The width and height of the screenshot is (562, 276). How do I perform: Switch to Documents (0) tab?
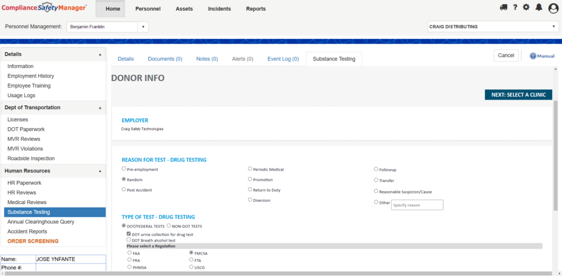[165, 59]
